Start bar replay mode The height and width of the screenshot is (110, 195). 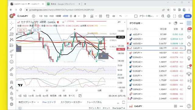(114, 16)
